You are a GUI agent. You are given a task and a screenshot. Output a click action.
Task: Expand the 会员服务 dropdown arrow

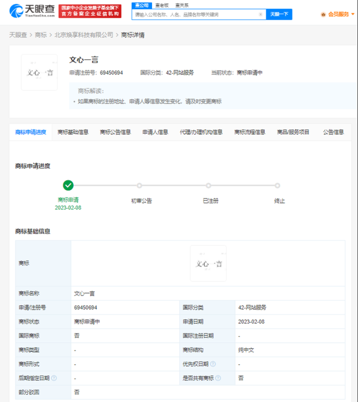coord(353,15)
